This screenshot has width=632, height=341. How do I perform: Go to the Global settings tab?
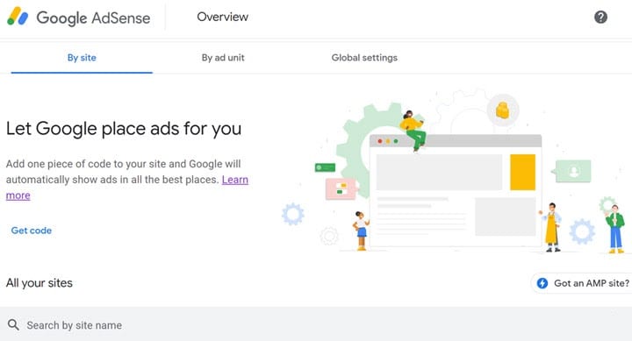tap(364, 58)
